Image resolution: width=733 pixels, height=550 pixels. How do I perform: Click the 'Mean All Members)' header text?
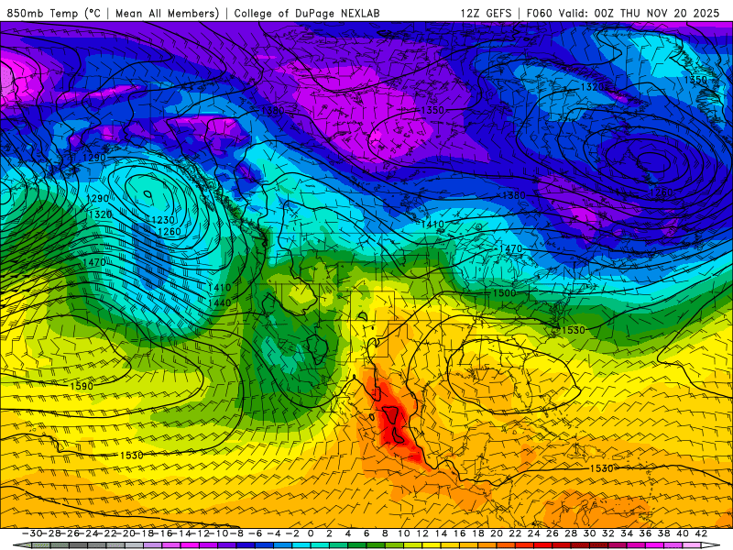point(167,13)
